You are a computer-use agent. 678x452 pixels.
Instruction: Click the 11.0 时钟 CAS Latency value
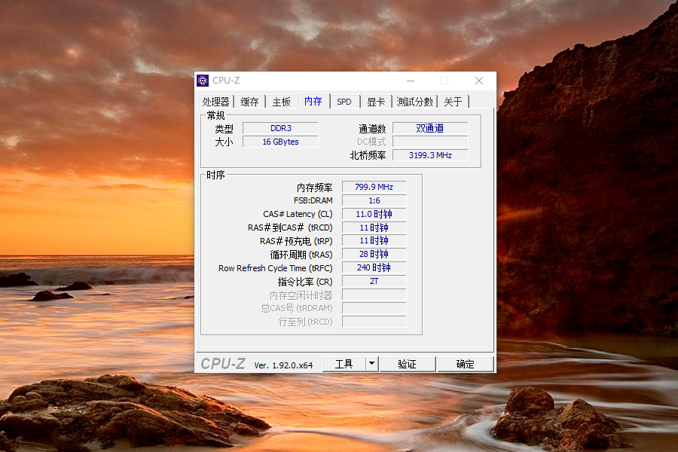(374, 214)
